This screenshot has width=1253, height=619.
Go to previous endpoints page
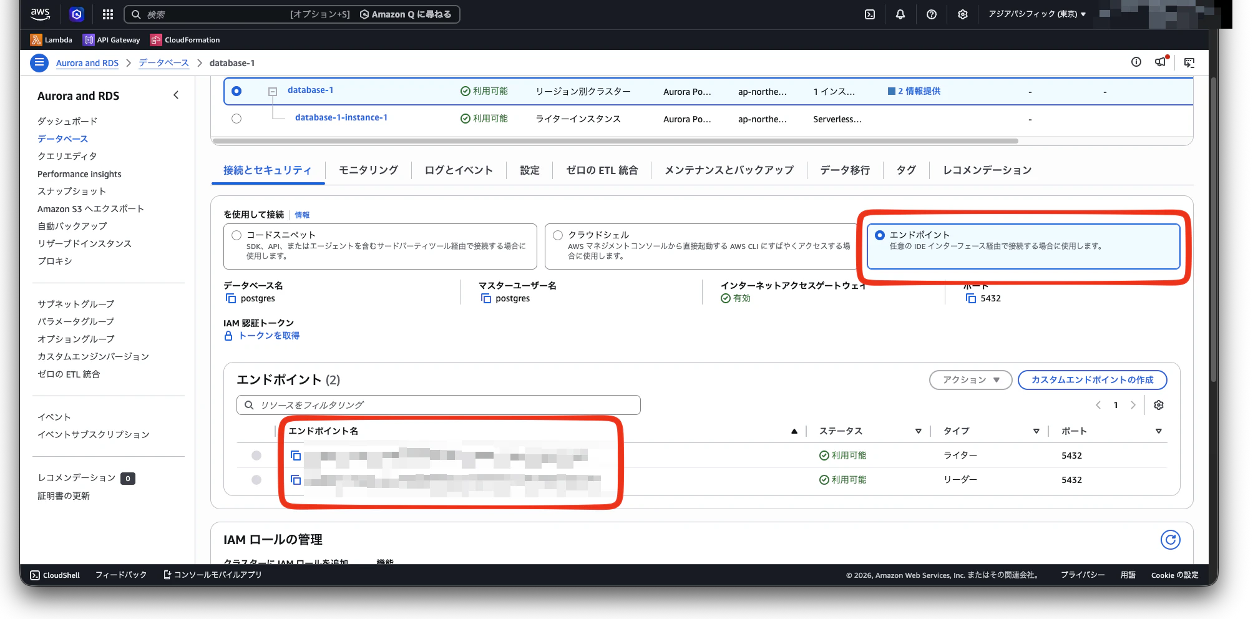click(1098, 405)
